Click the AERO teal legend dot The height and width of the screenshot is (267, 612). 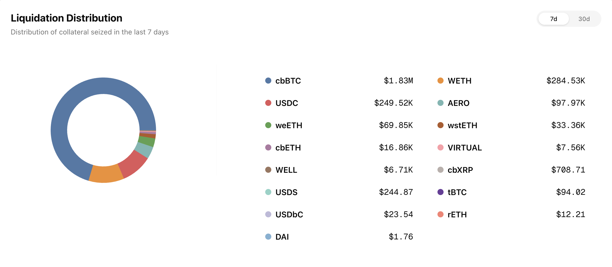click(x=441, y=103)
